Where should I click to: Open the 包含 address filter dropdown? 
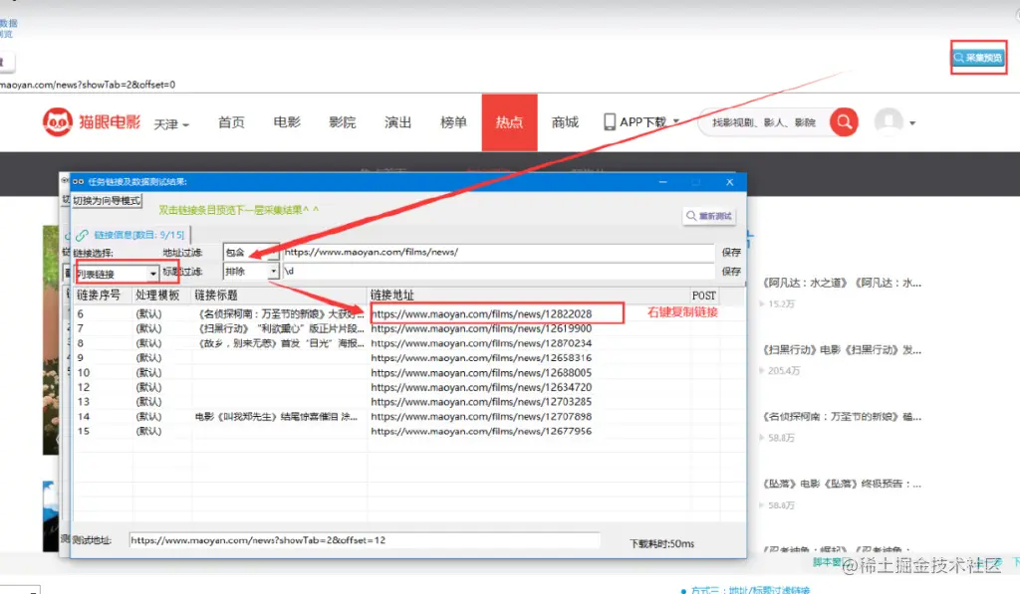[x=251, y=252]
